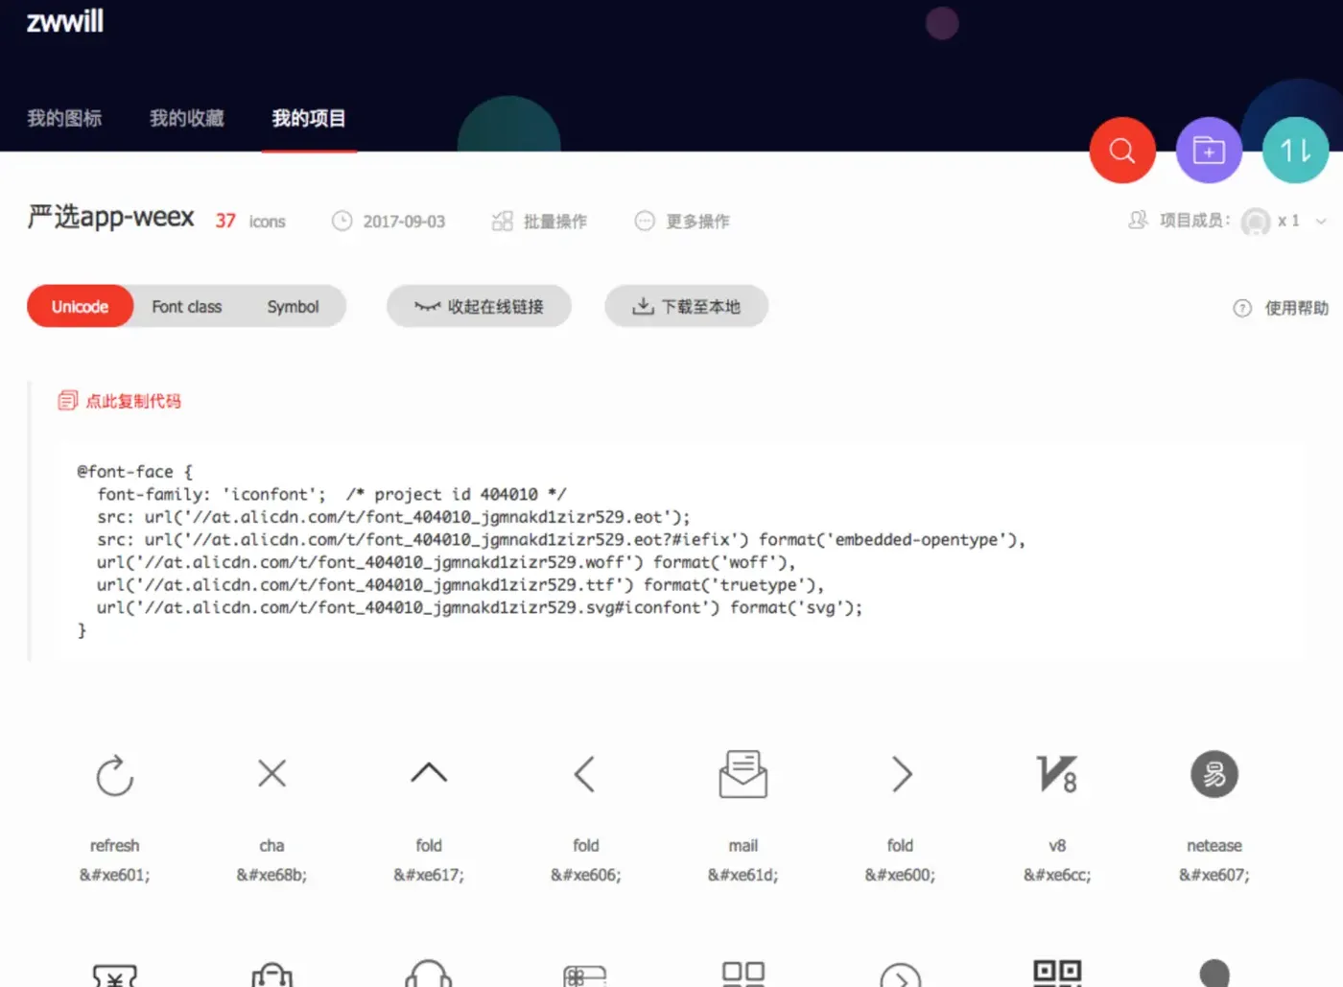The image size is (1343, 987).
Task: Select the left fold chevron icon
Action: pos(585,774)
